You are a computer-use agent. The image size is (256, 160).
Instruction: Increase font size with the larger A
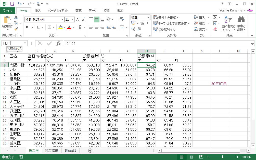tap(78, 20)
